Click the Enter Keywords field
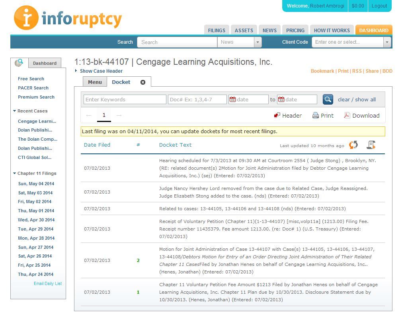Viewport: 406px width, 314px height. (125, 100)
